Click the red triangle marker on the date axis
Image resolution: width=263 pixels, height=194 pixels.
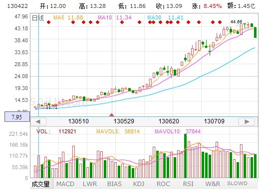112,115
